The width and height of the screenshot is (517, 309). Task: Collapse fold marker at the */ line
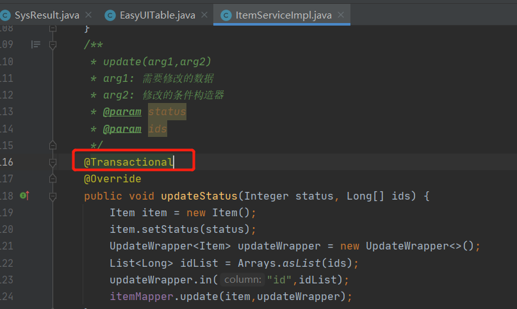coord(53,145)
